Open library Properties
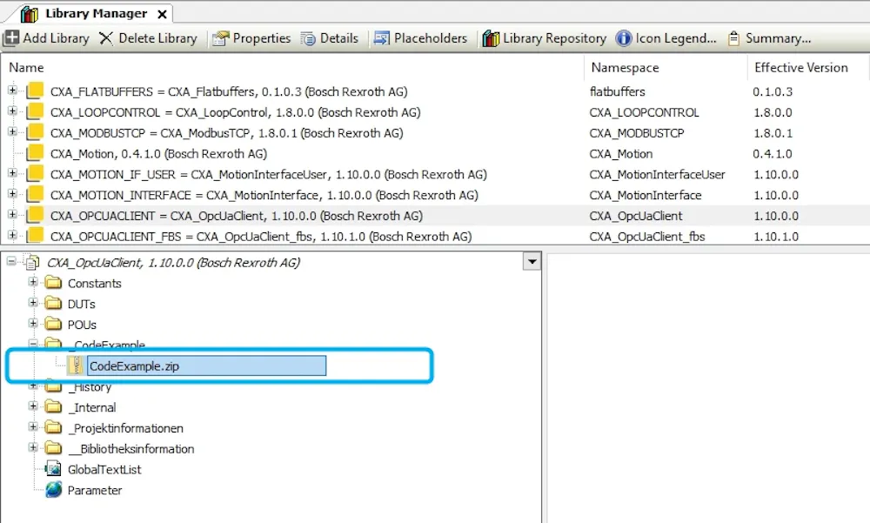Viewport: 870px width, 523px height. coord(252,38)
